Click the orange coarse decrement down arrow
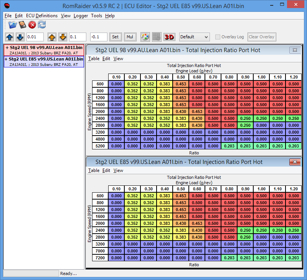The height and width of the screenshot is (280, 307). click(x=63, y=37)
